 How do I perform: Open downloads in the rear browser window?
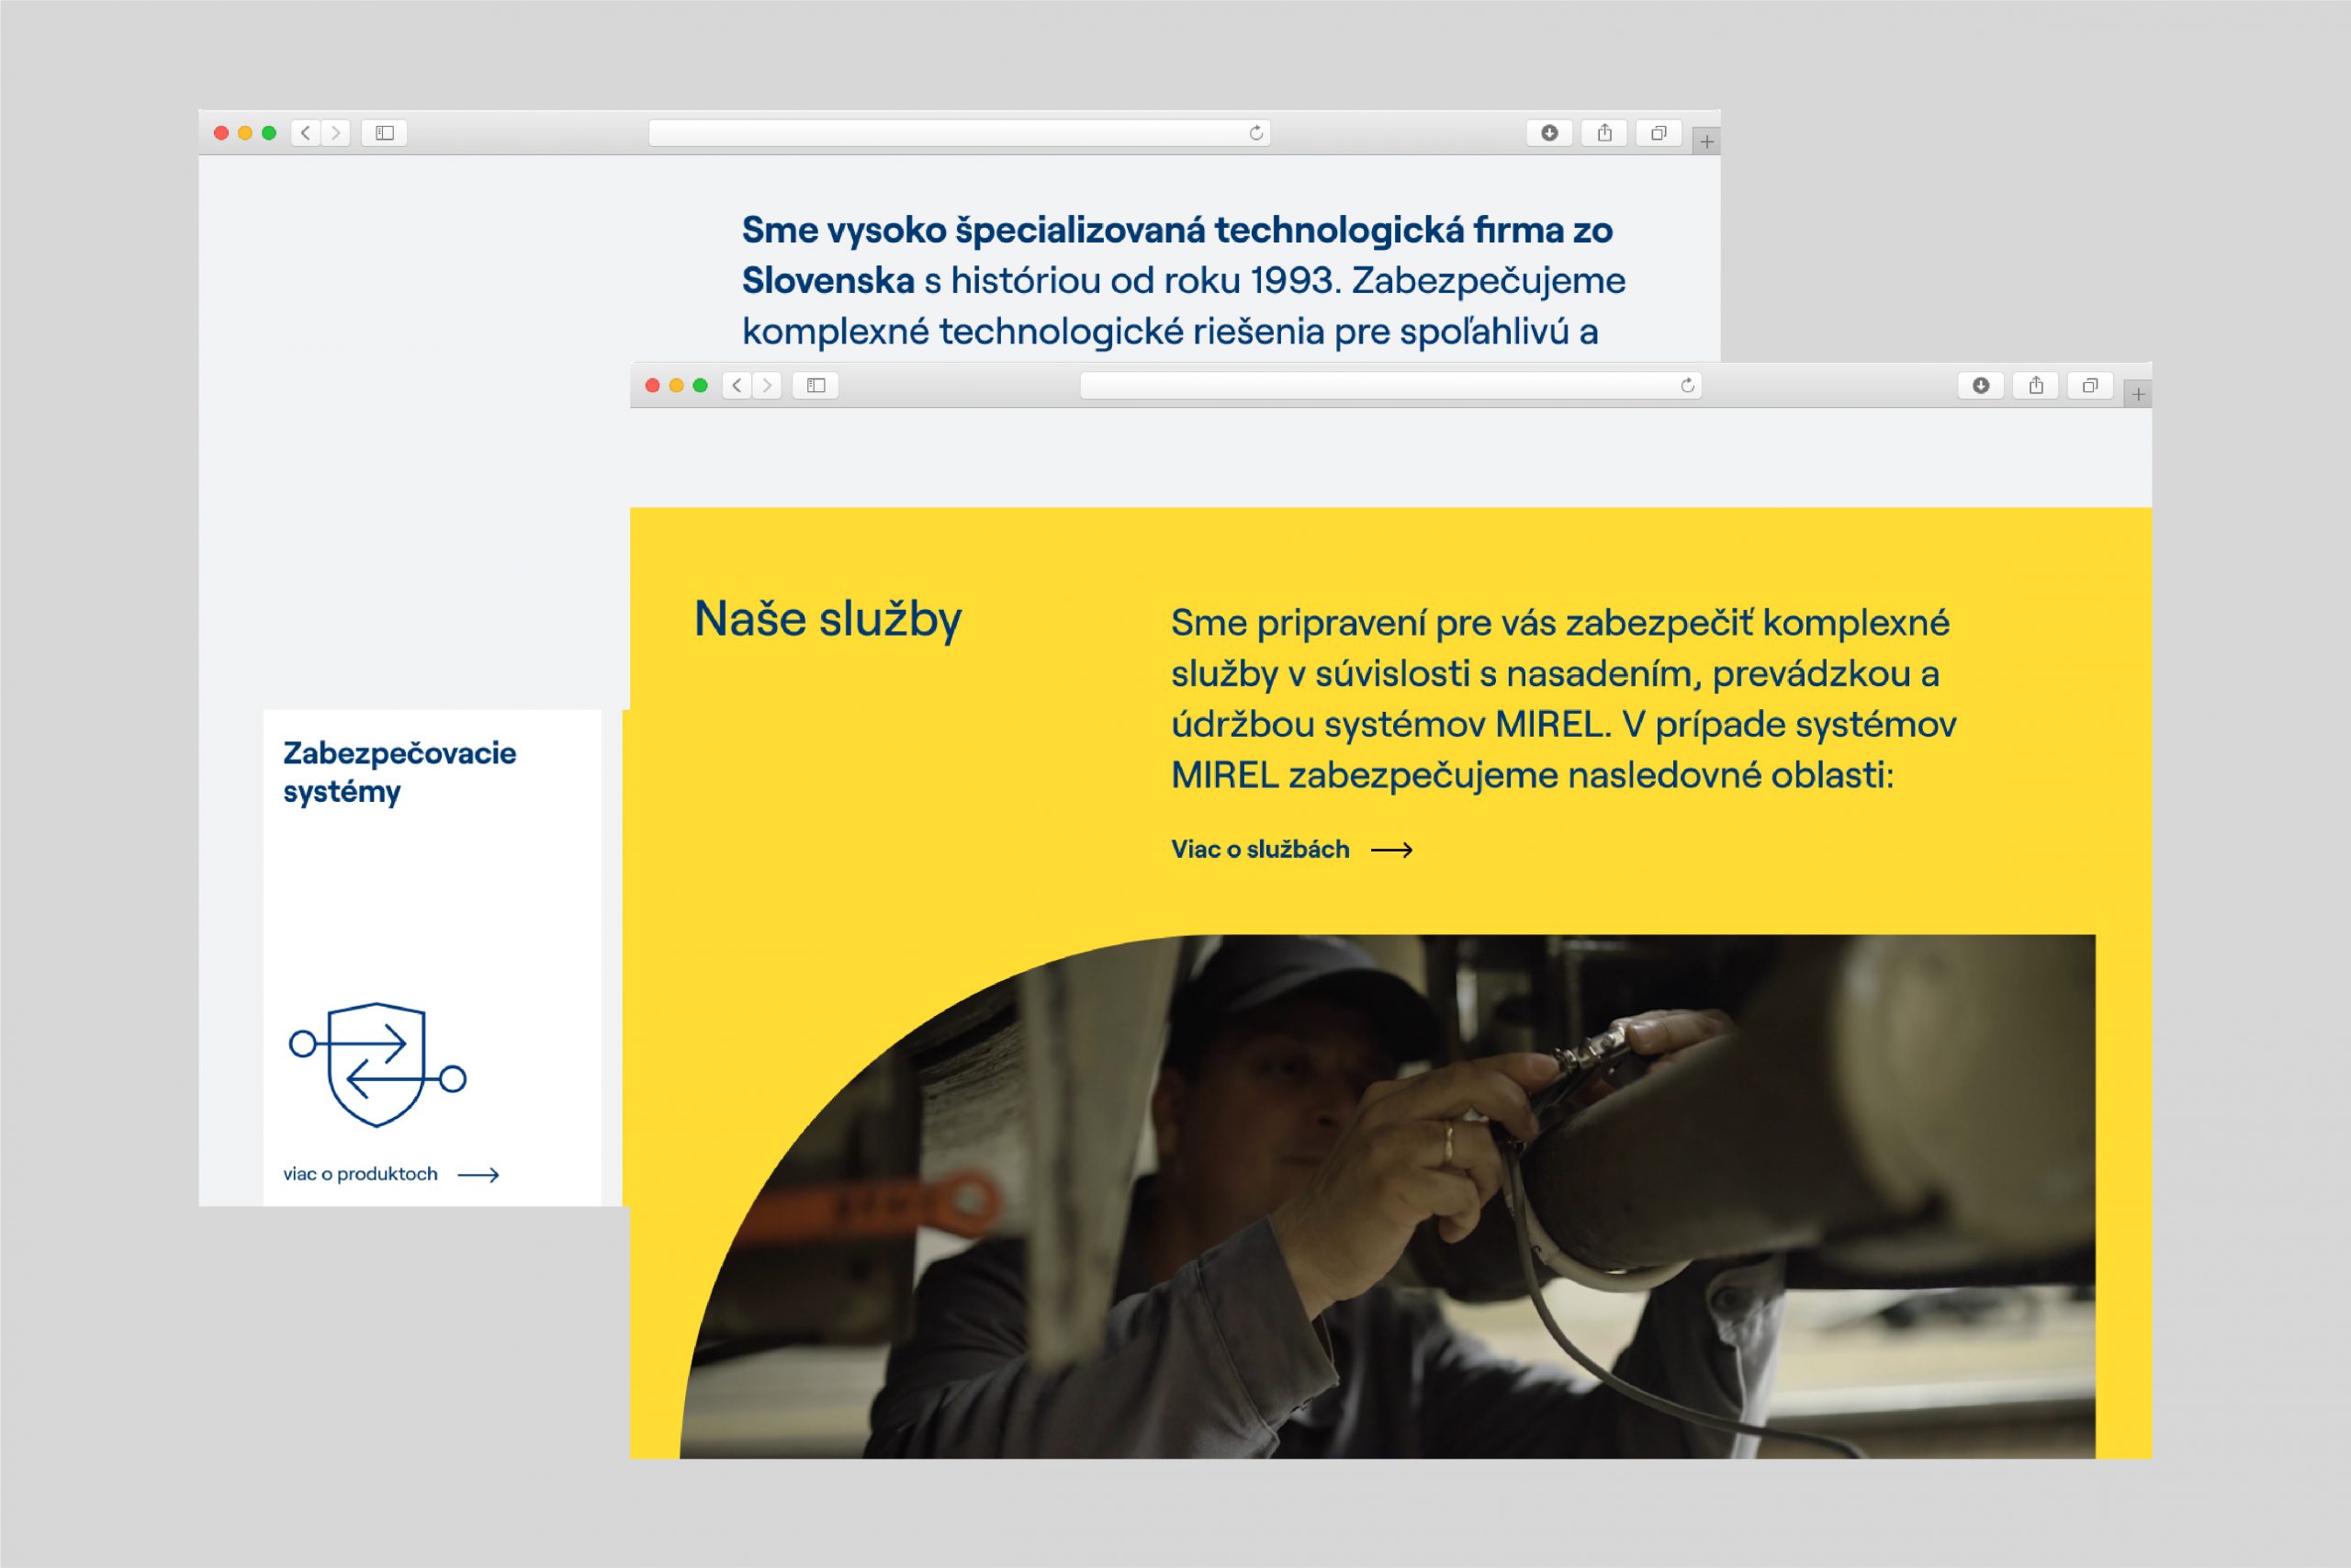[1549, 133]
